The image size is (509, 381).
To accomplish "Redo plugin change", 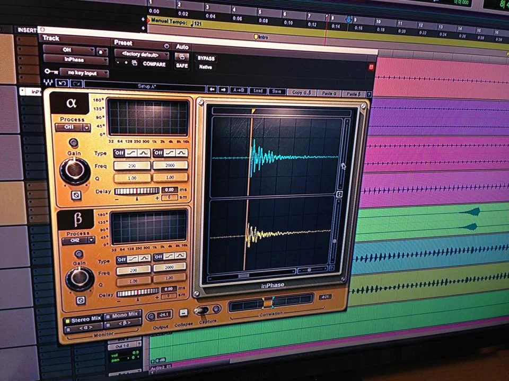I will [x=76, y=84].
